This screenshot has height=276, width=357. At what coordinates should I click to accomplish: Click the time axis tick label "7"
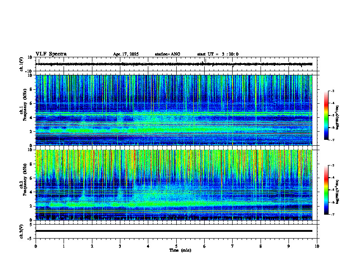click(233, 246)
